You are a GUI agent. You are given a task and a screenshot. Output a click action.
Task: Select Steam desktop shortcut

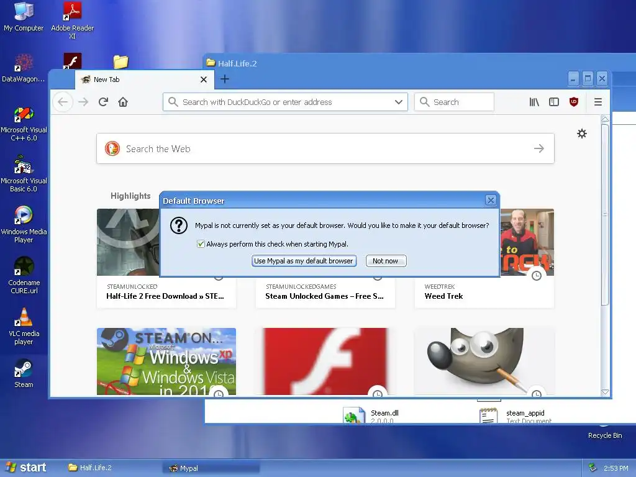24,373
